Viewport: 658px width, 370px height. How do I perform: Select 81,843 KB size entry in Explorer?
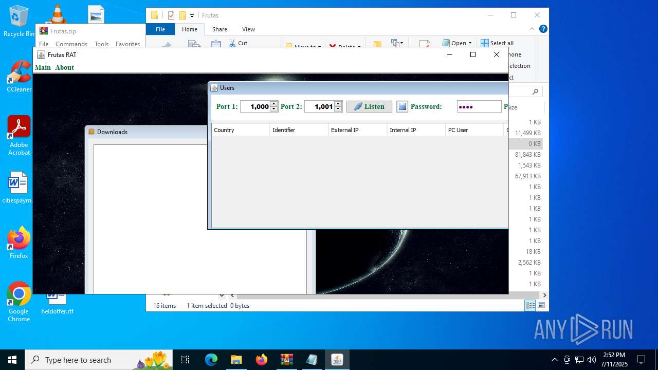(528, 155)
